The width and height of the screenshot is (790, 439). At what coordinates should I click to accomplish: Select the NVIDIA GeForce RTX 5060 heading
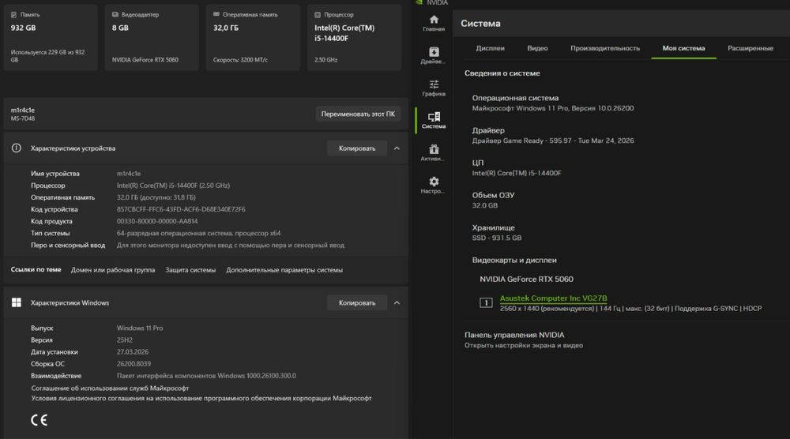point(526,279)
